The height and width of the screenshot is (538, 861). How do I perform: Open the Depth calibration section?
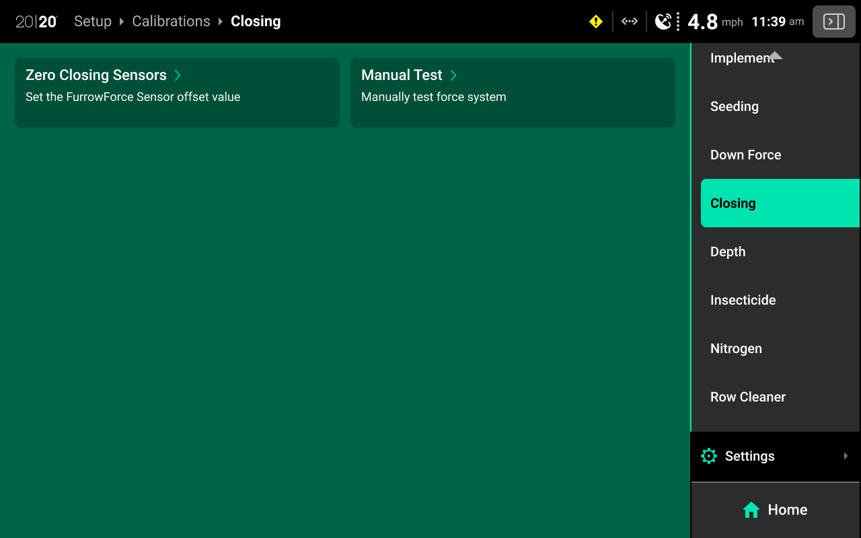tap(728, 252)
